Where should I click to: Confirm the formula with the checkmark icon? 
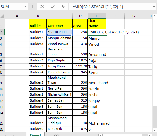pos(53,7)
